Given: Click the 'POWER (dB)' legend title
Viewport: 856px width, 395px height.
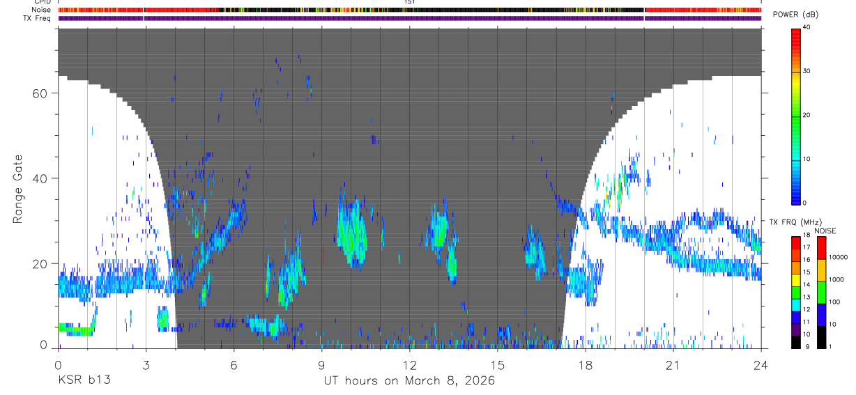Looking at the screenshot, I should 795,15.
